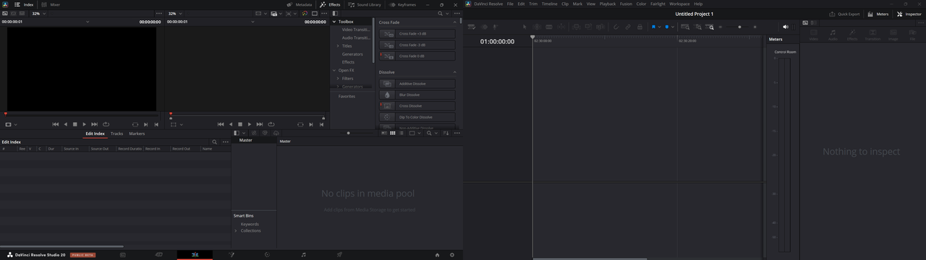The image size is (926, 260).
Task: Click the search icon in Edit Index panel
Action: point(214,142)
